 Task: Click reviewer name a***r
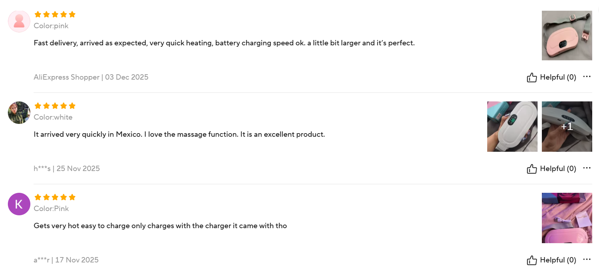pos(41,260)
